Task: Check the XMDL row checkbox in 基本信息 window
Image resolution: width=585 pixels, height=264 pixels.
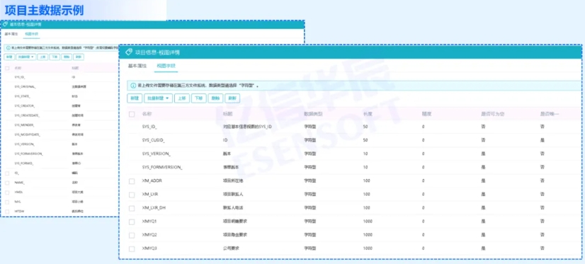Action: [x=8, y=193]
